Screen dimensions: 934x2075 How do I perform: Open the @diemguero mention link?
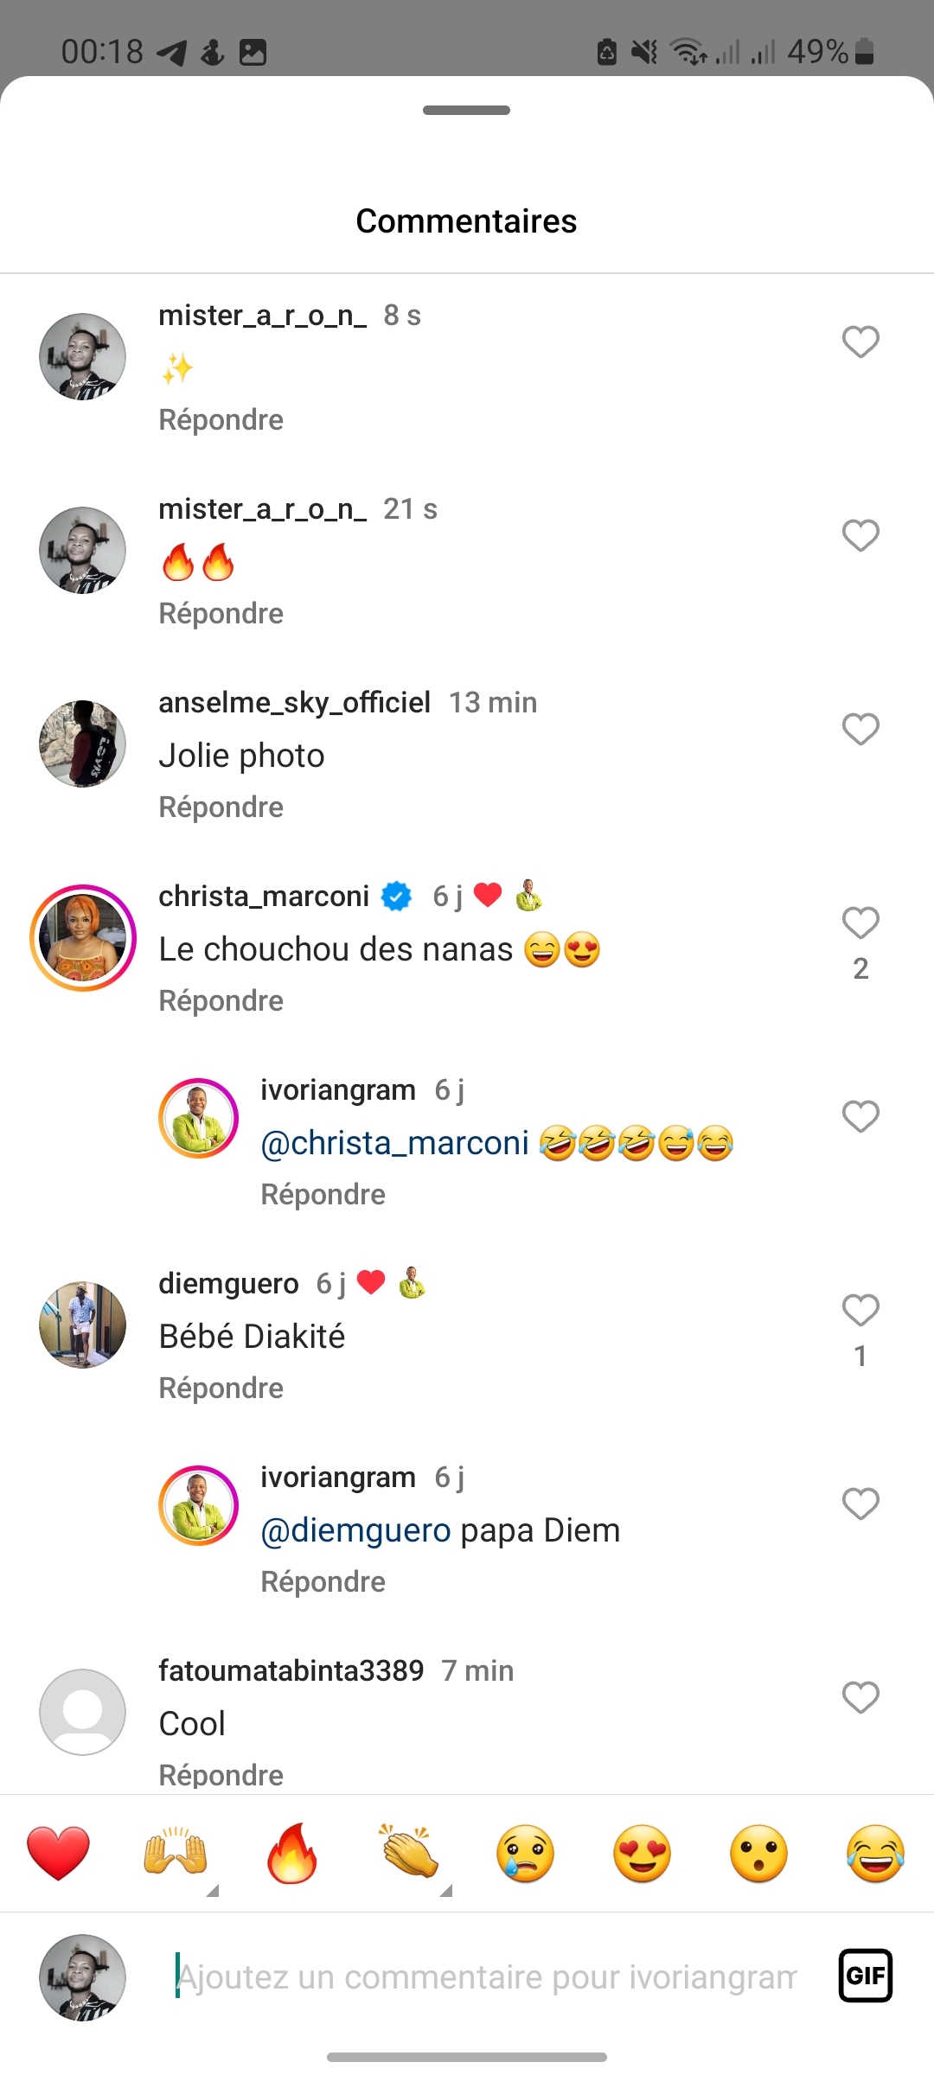pyautogui.click(x=355, y=1530)
